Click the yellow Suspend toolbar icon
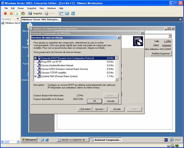Screen dimensions: 184x148 (x=11, y=13)
